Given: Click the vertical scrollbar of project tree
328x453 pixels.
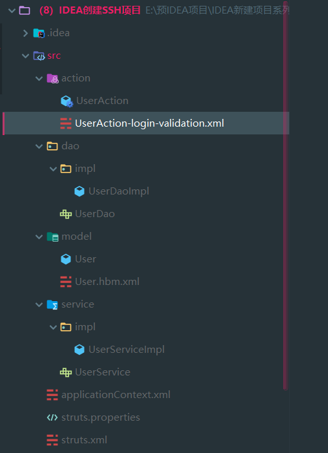Looking at the screenshot, I should 285,196.
